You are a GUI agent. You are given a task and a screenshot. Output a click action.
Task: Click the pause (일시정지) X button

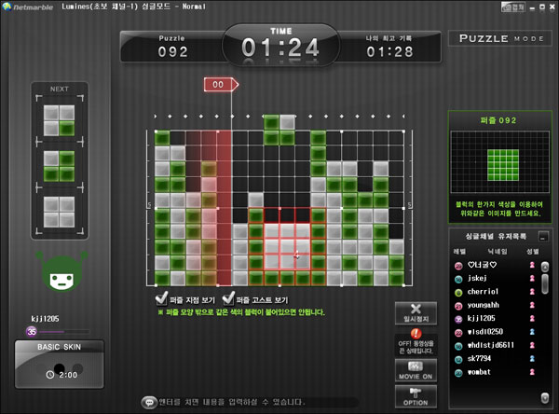coord(415,314)
